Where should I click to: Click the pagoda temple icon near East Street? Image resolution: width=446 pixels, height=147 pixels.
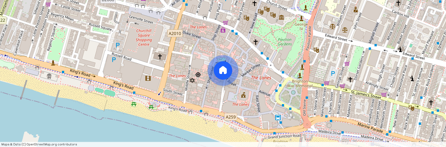(243, 95)
